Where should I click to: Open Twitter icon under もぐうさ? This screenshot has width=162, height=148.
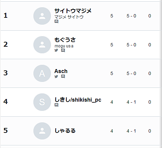tap(56, 50)
